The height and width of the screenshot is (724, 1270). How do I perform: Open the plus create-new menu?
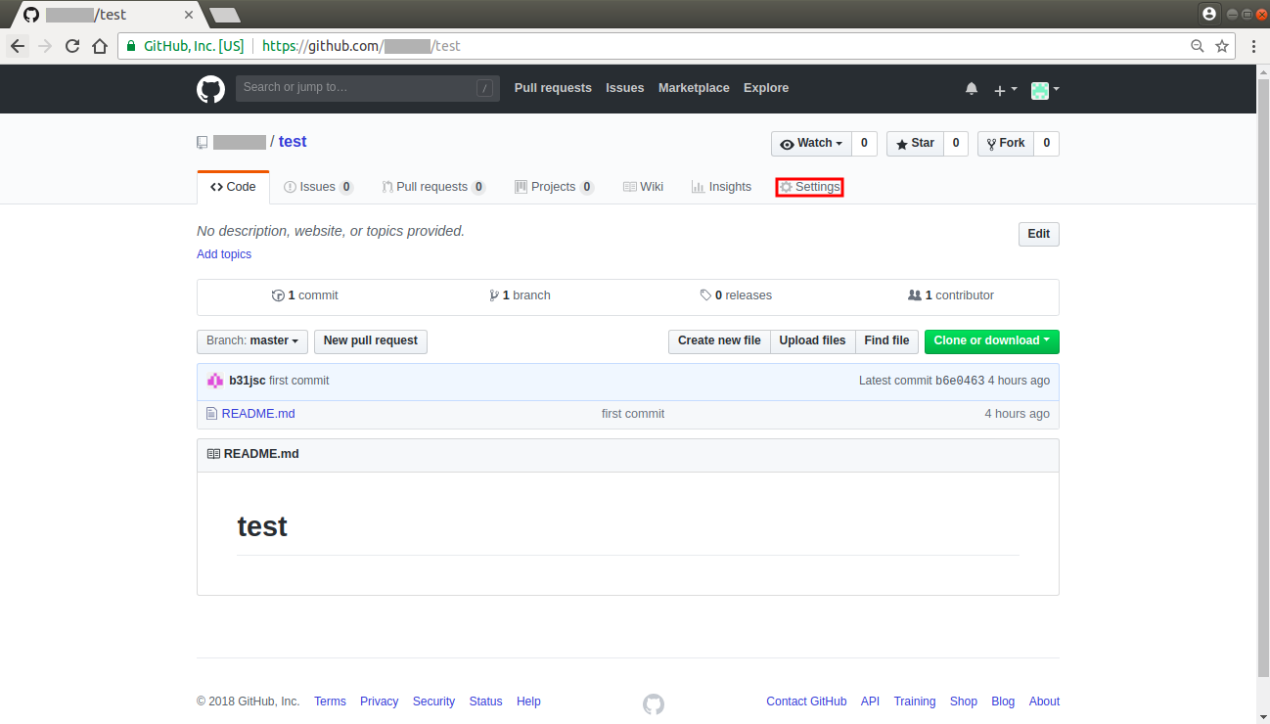[1006, 89]
